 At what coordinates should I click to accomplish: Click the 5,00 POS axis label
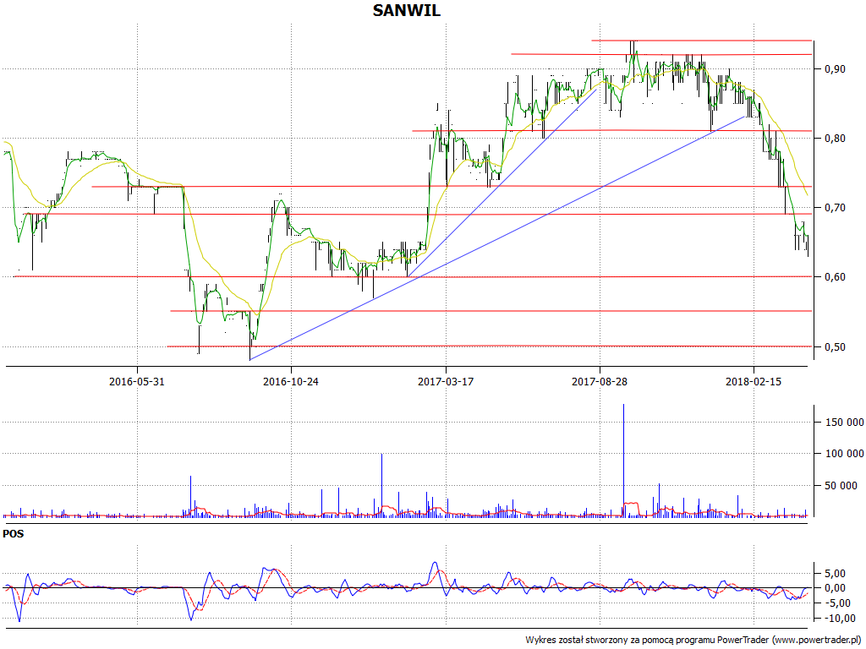click(x=835, y=574)
